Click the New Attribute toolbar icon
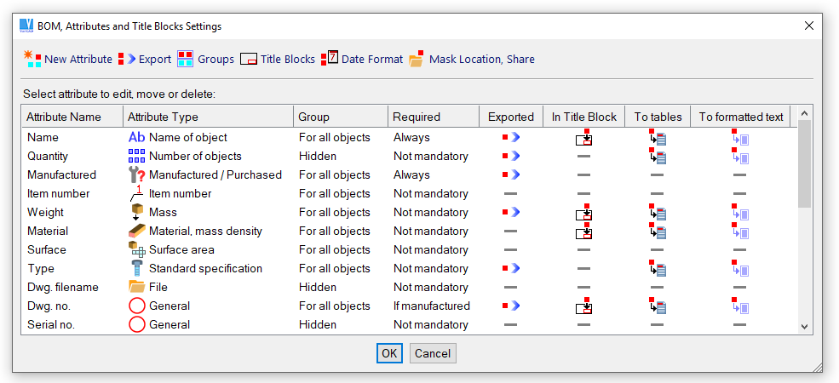839x383 pixels. click(32, 59)
